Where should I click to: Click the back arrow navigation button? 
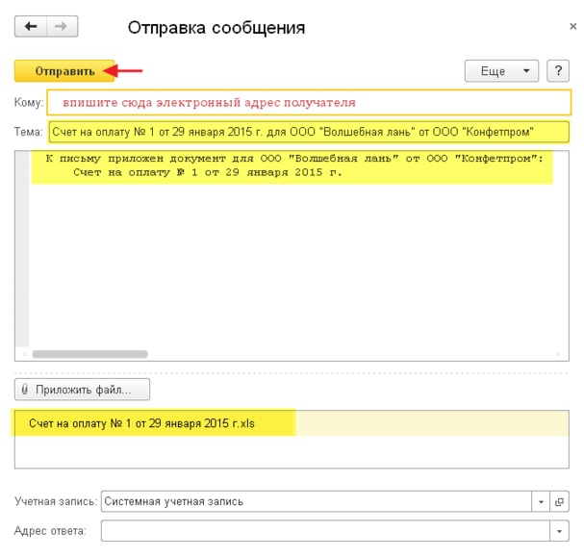(x=31, y=26)
